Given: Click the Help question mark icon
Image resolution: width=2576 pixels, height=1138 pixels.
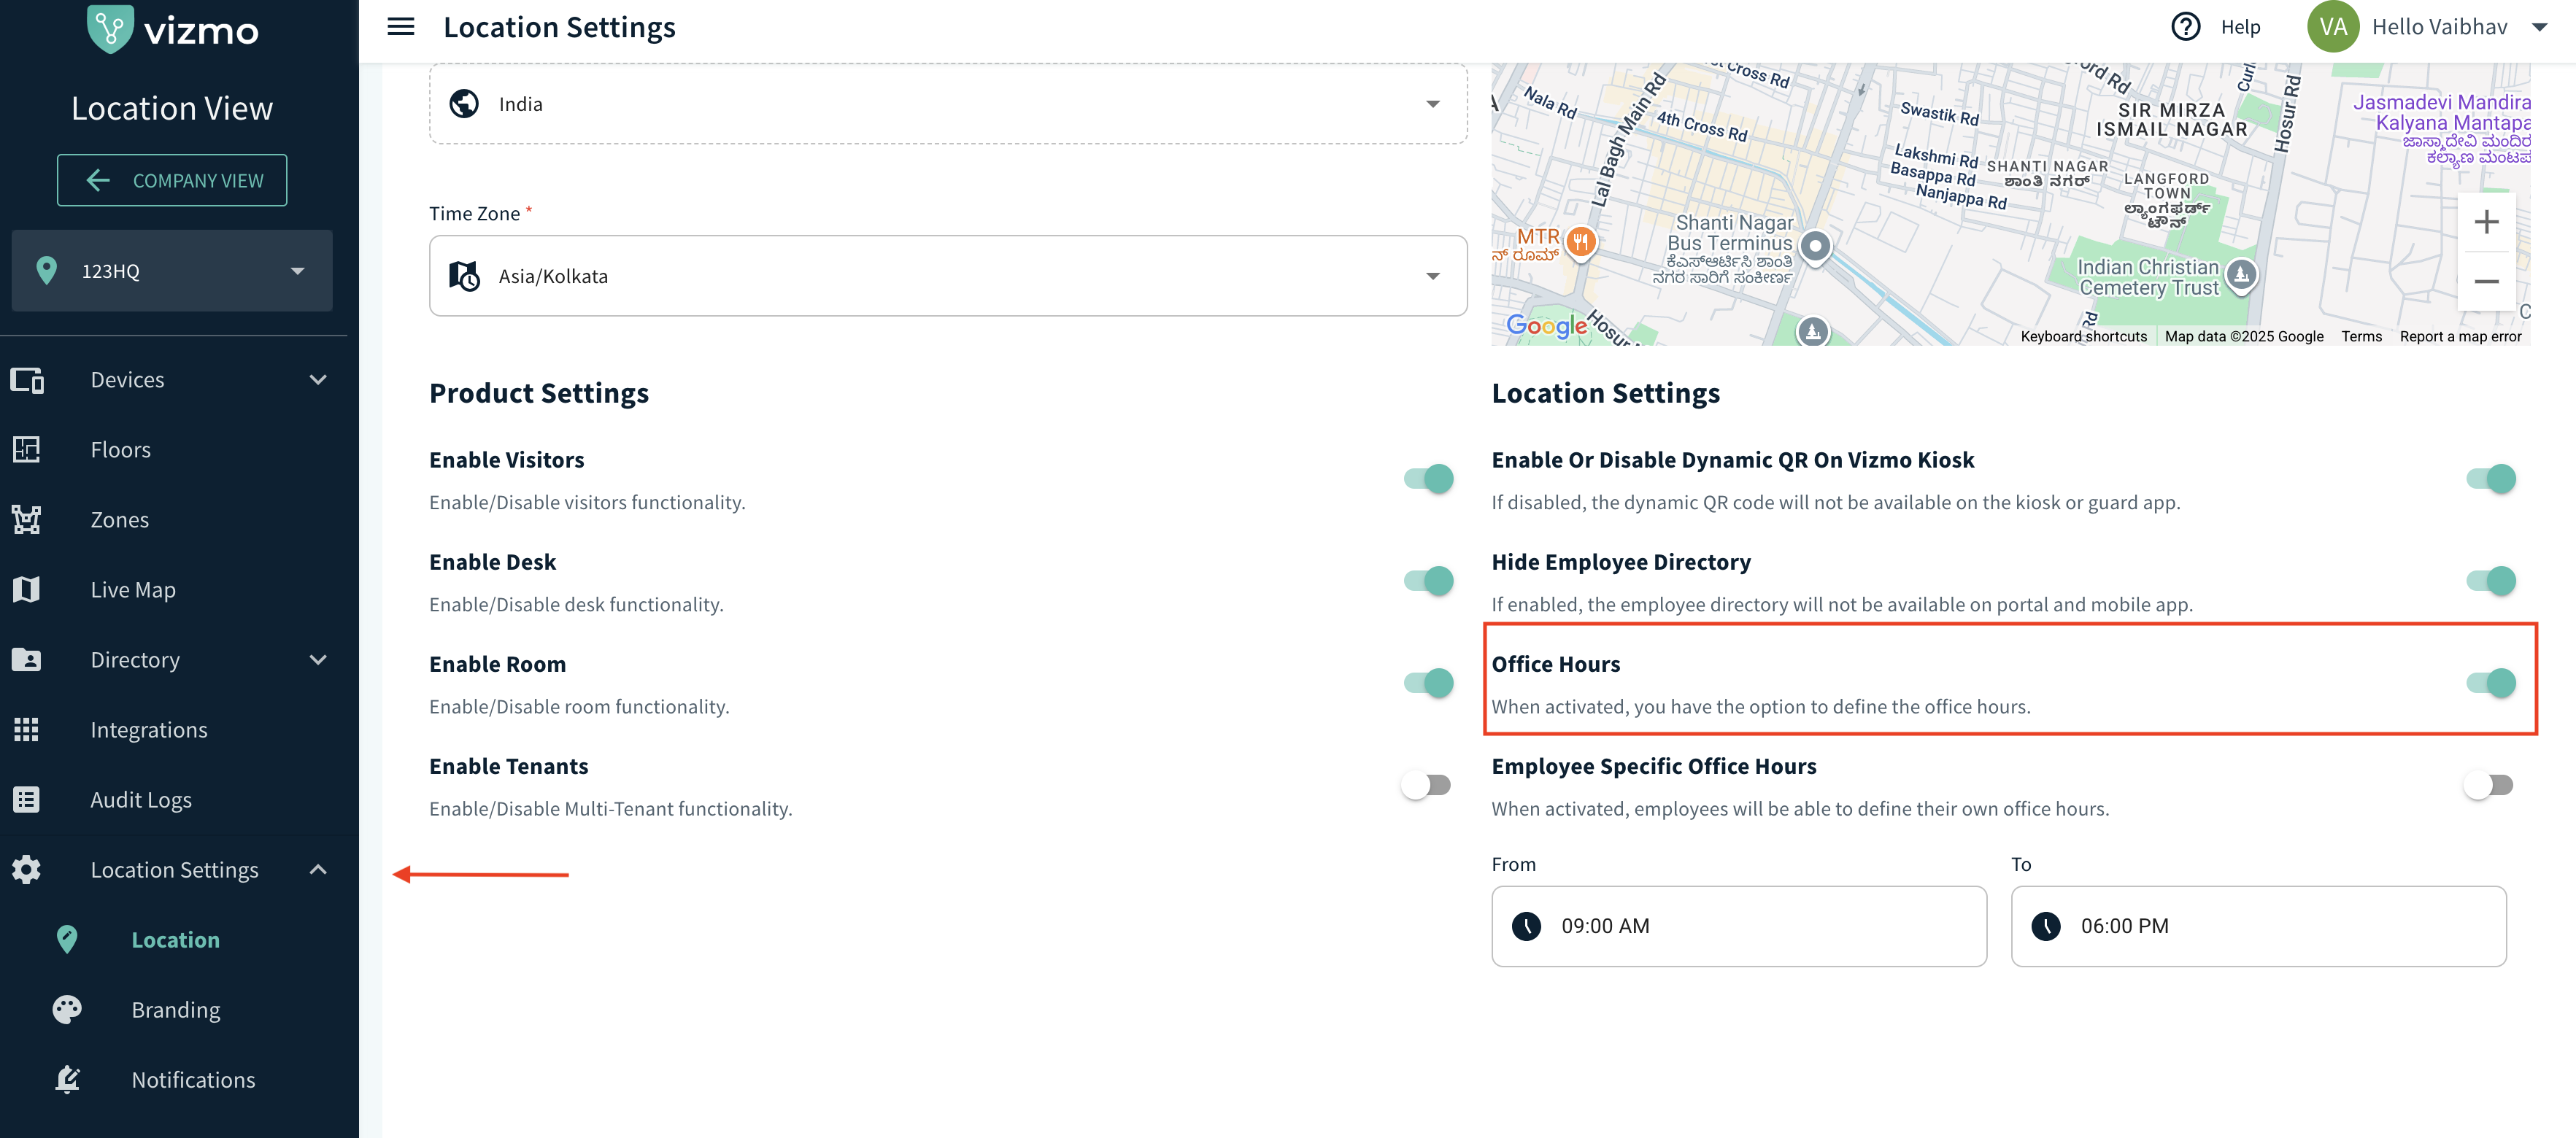Looking at the screenshot, I should point(2185,27).
